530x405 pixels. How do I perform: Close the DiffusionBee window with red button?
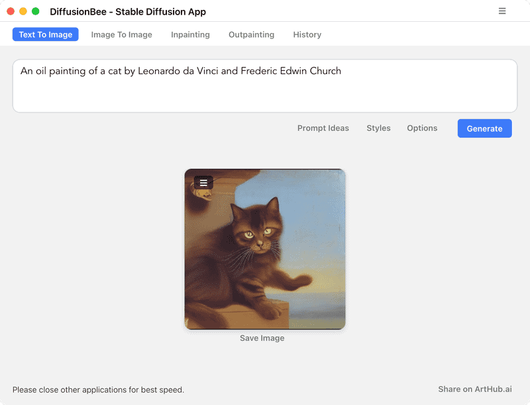click(x=11, y=11)
